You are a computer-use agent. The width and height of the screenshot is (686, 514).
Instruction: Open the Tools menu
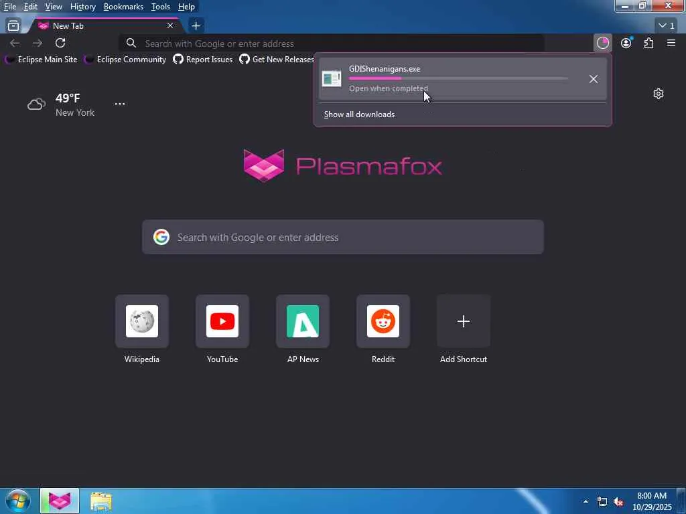[161, 7]
